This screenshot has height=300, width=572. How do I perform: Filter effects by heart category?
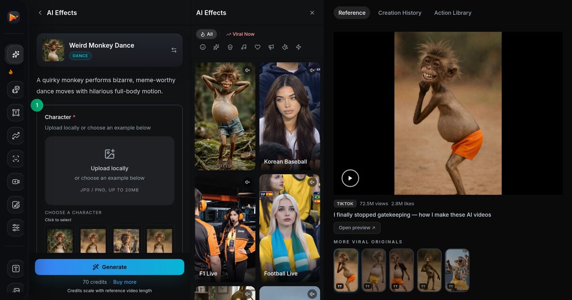tap(257, 47)
